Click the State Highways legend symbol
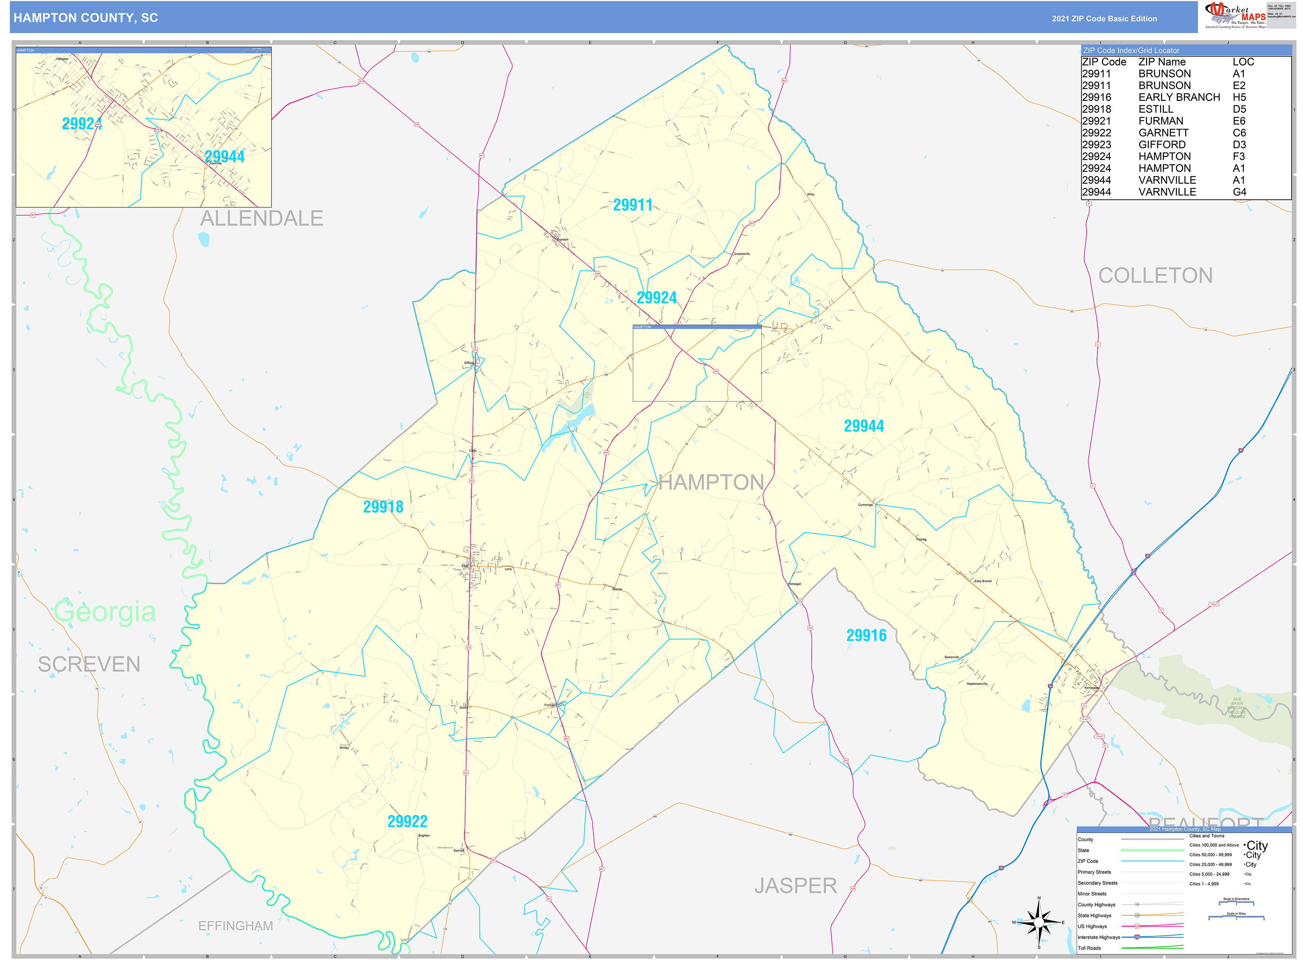The height and width of the screenshot is (960, 1303). [1137, 916]
